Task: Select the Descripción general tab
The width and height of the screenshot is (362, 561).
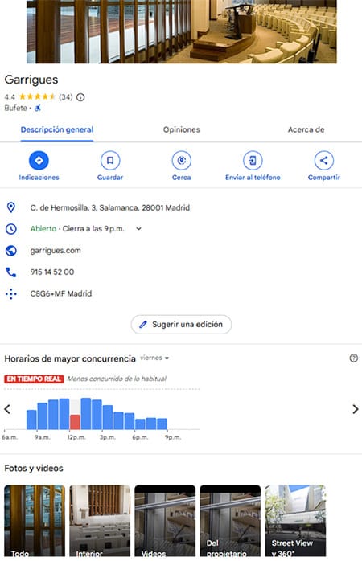Action: click(x=57, y=130)
